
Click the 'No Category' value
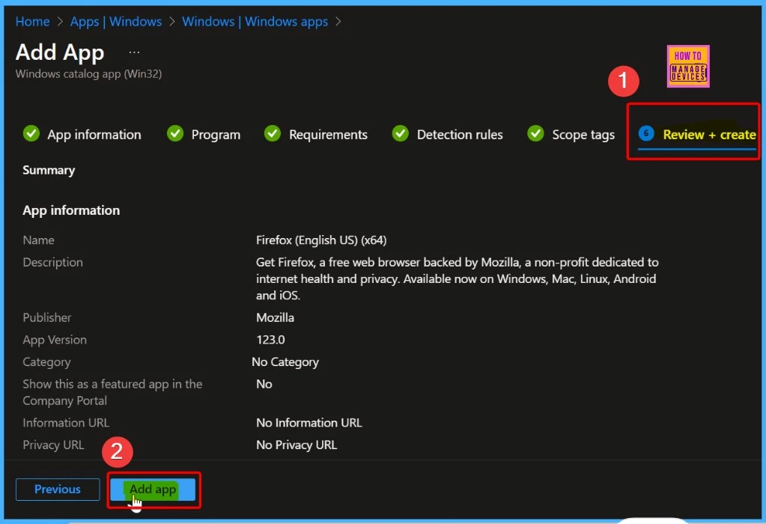pos(285,362)
